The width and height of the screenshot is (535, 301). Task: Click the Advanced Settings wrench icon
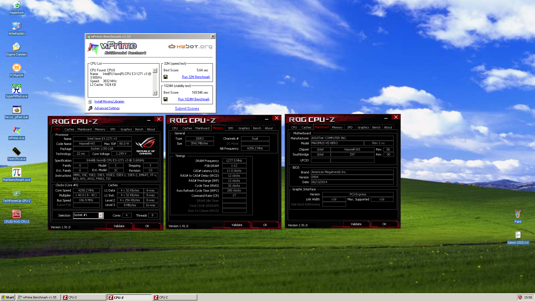pyautogui.click(x=90, y=108)
